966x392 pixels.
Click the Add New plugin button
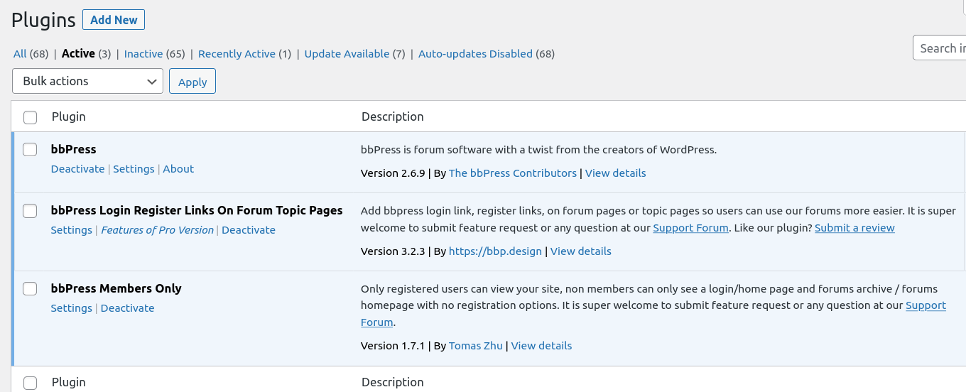click(114, 20)
